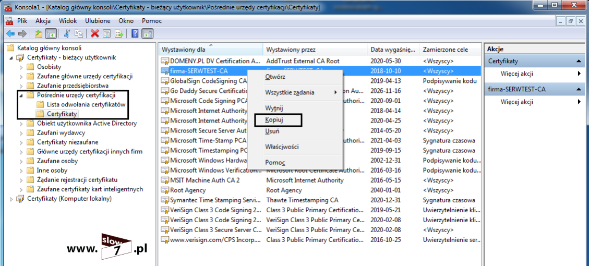The width and height of the screenshot is (589, 266).
Task: Open the Okno menu
Action: coord(126,21)
